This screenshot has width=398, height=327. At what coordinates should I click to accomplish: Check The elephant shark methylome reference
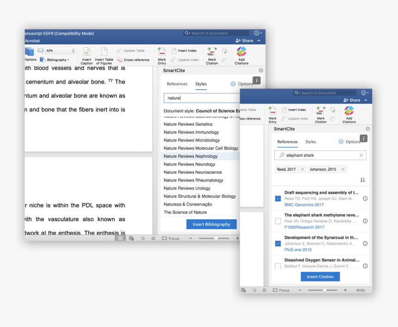pyautogui.click(x=278, y=221)
